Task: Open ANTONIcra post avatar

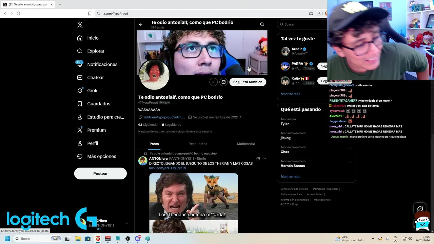Action: coord(143,161)
